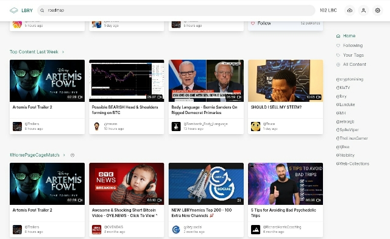Click title SHOULD I SELL MY STEEM?
390x239 pixels.
point(276,107)
